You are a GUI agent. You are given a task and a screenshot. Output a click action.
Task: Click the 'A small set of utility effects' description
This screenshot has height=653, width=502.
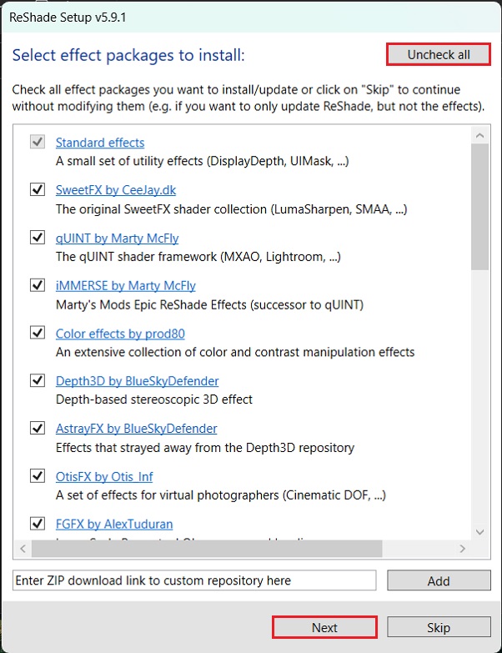pos(203,161)
